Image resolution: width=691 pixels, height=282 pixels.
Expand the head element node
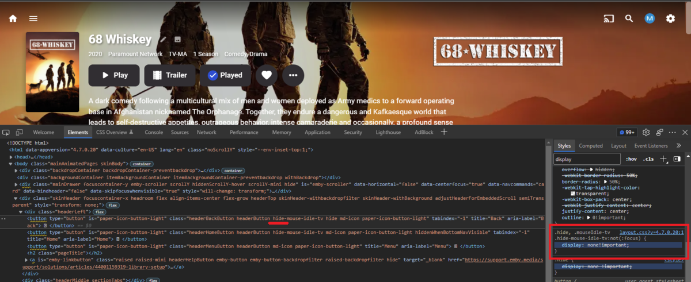(12, 156)
